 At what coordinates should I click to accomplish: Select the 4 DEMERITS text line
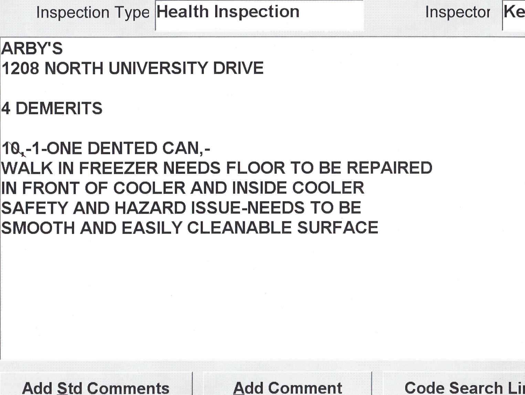point(52,108)
